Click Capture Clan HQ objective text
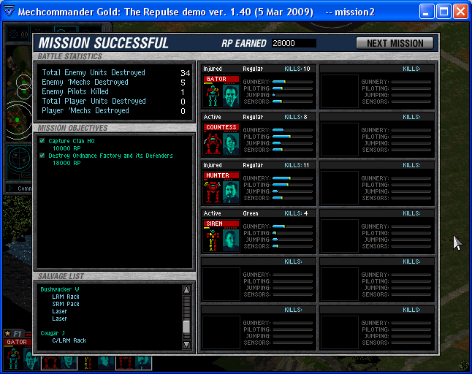This screenshot has width=472, height=374. click(x=72, y=141)
